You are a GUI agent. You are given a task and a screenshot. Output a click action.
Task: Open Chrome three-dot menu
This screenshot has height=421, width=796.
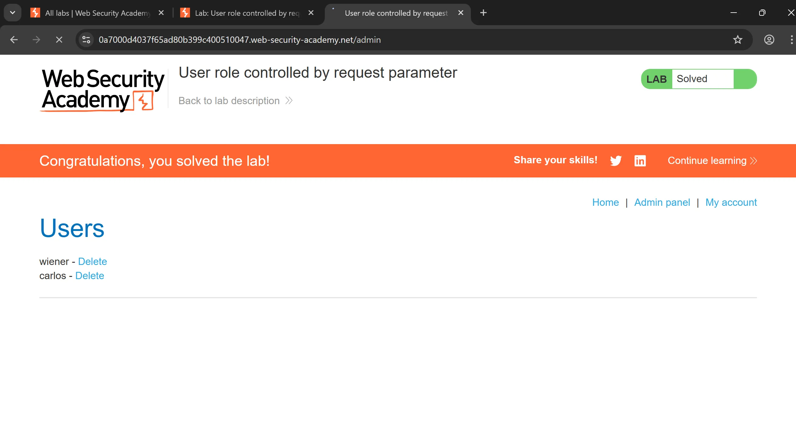point(791,40)
